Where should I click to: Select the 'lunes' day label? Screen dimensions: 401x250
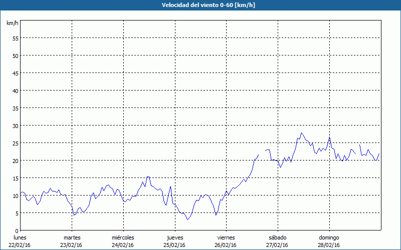pyautogui.click(x=20, y=237)
